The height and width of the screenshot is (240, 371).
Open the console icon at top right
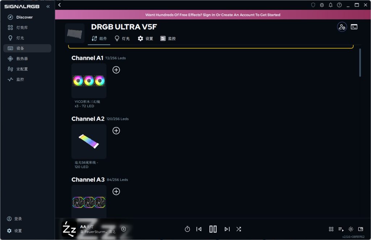pos(354,27)
